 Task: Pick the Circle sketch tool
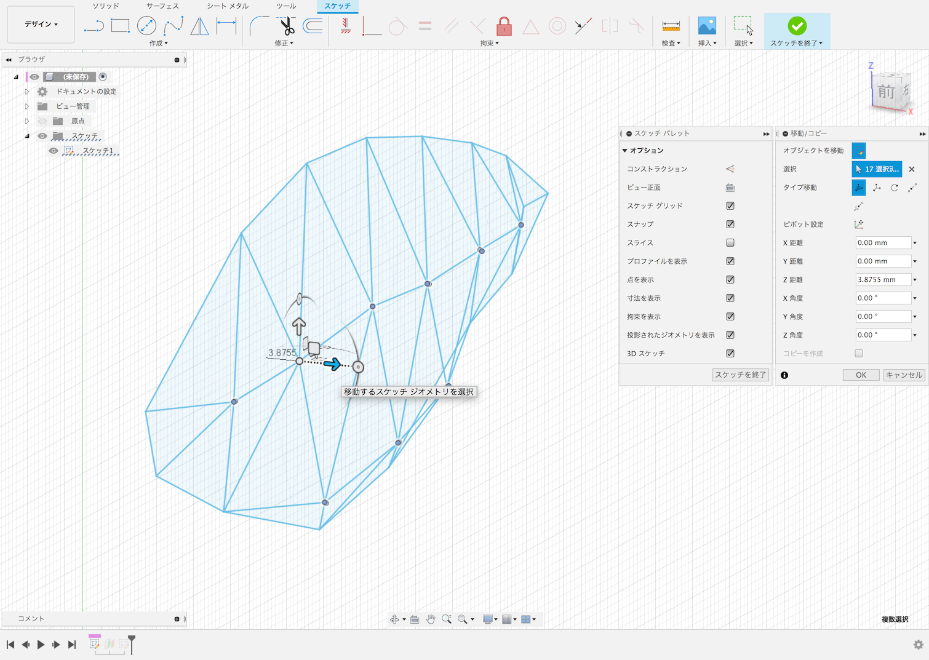click(146, 26)
